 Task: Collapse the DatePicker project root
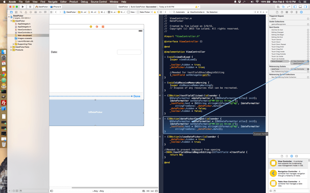tap(9, 17)
